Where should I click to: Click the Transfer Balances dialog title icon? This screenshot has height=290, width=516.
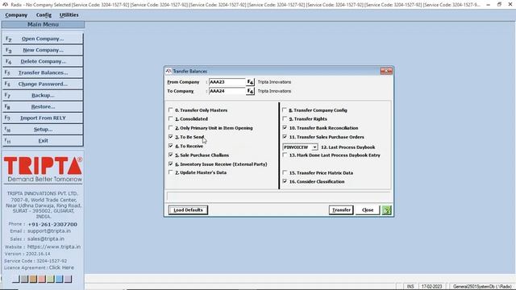pos(169,71)
